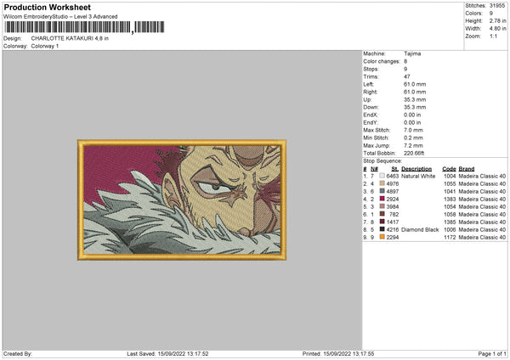
Task: Select the orange 1172 thread swatch
Action: pos(382,237)
